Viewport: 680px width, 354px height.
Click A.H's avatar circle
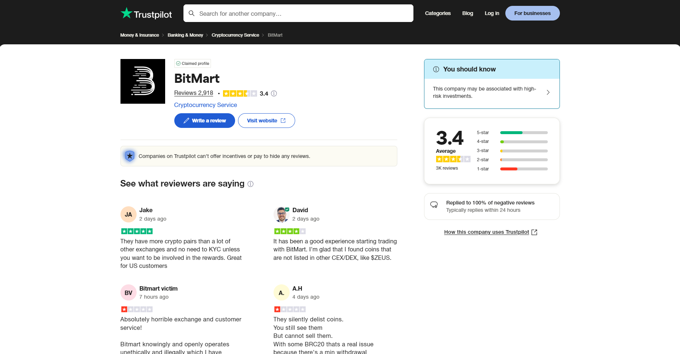282,293
